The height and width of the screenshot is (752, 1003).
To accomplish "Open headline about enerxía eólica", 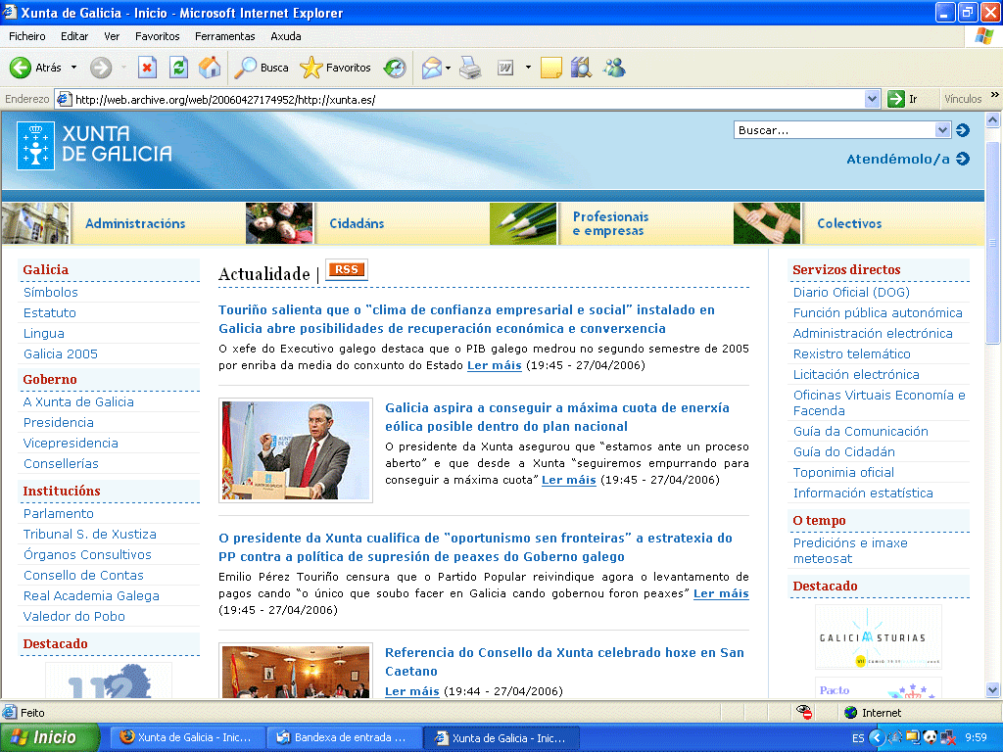I will pyautogui.click(x=557, y=417).
